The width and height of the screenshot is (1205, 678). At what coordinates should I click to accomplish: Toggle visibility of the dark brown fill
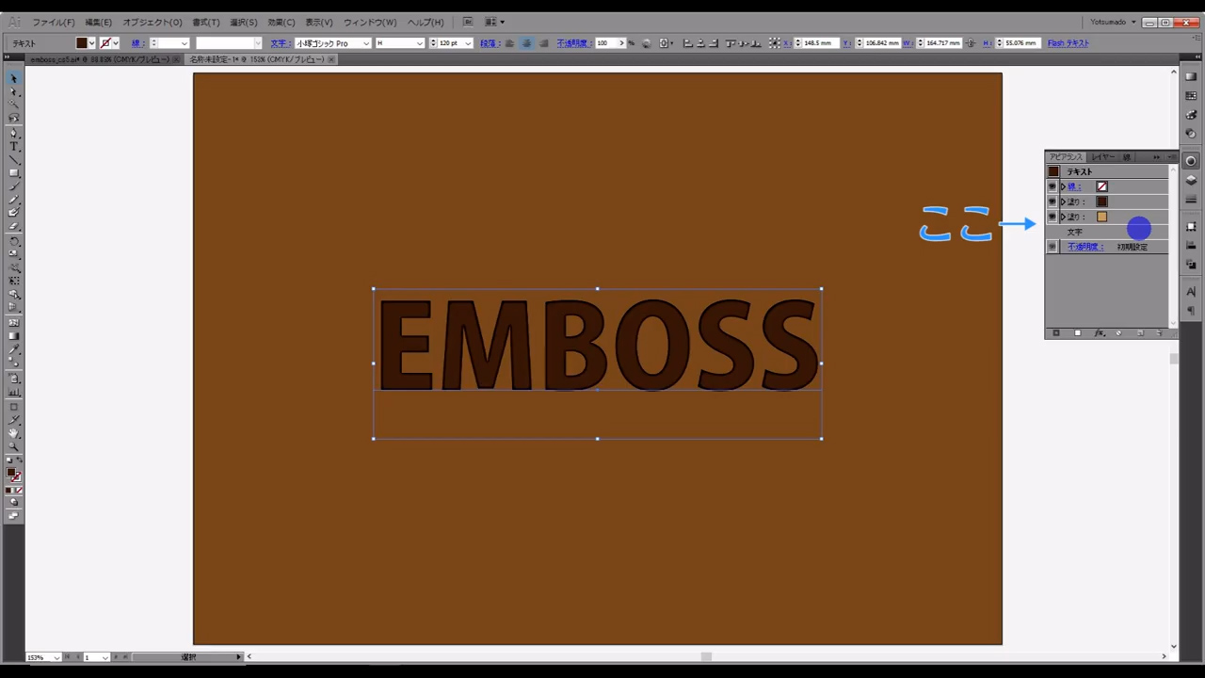click(x=1052, y=202)
